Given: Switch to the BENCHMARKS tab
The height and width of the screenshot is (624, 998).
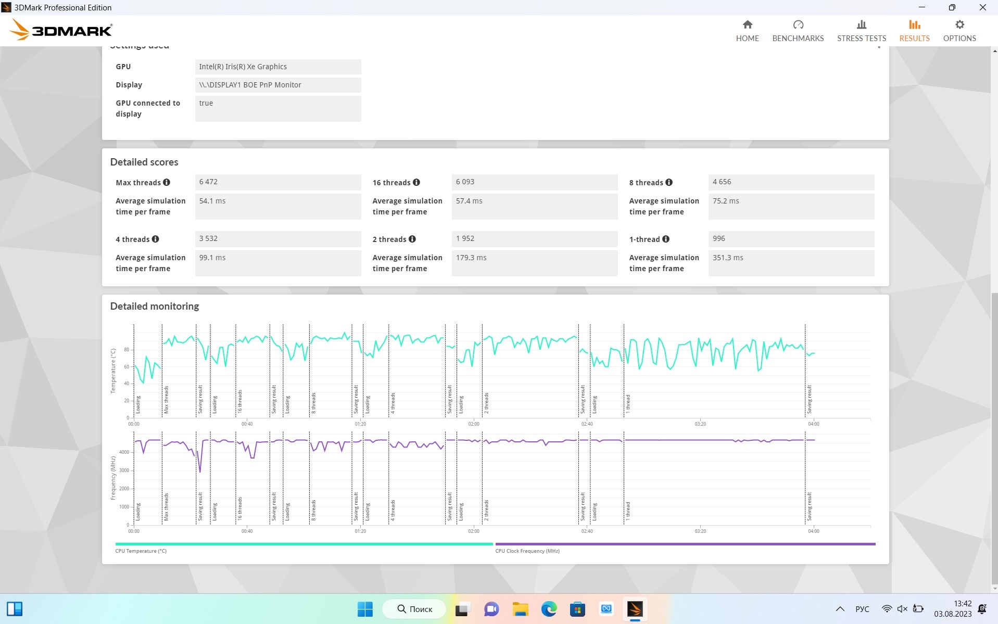Looking at the screenshot, I should tap(798, 31).
